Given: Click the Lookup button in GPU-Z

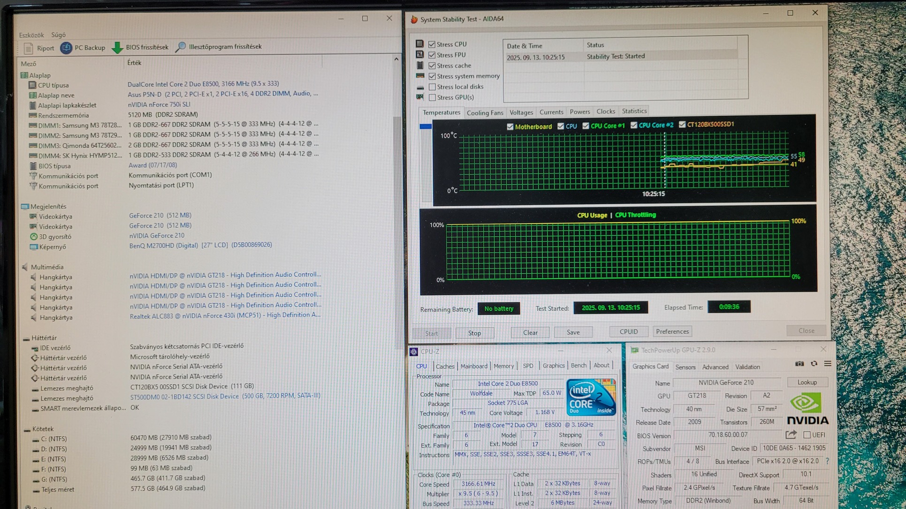Looking at the screenshot, I should 807,382.
